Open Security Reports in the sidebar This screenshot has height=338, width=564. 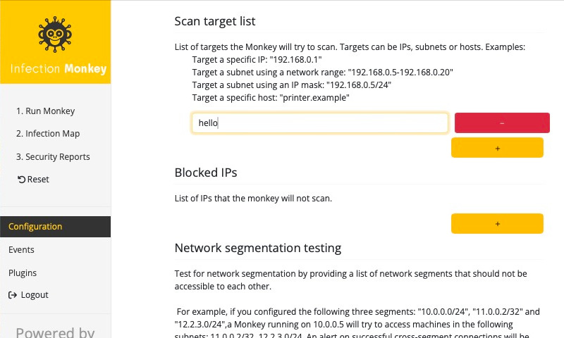[53, 157]
